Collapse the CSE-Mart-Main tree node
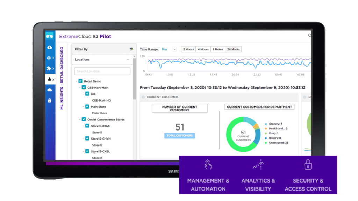This screenshot has height=201, width=358. coord(80,88)
